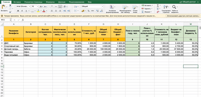Click the cell borders icon

[33, 11]
